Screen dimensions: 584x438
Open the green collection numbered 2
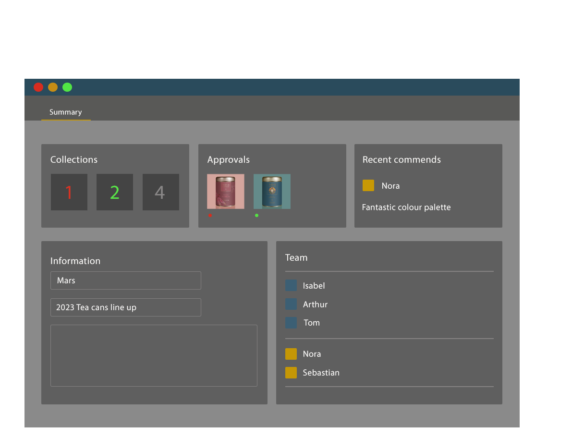115,192
